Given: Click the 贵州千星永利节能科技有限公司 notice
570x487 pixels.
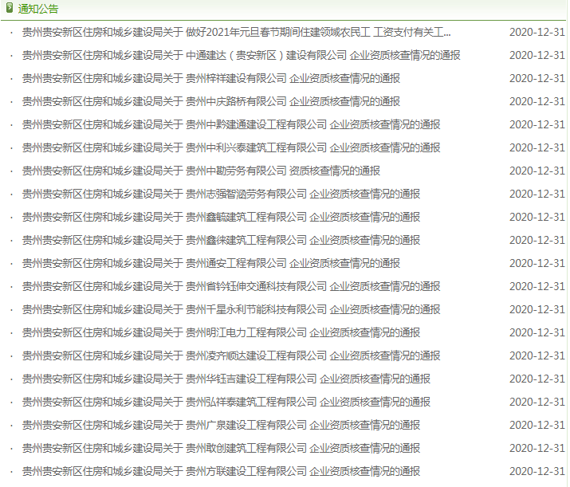Looking at the screenshot, I should [230, 310].
